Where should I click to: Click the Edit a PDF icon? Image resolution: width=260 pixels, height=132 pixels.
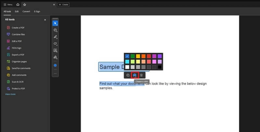pos(8,41)
